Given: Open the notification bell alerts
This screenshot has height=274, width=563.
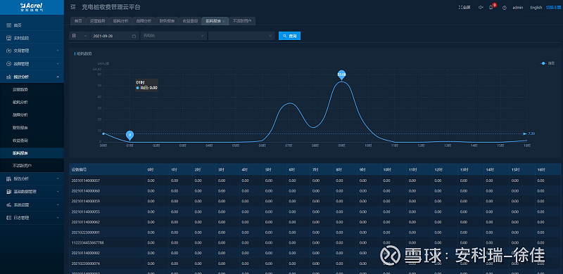Looking at the screenshot, I should click(491, 8).
